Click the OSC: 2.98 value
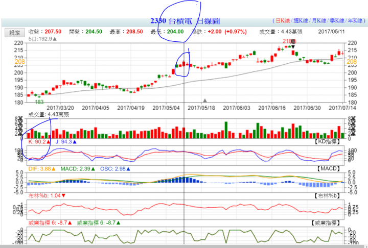This screenshot has height=248, width=368. click(x=115, y=169)
